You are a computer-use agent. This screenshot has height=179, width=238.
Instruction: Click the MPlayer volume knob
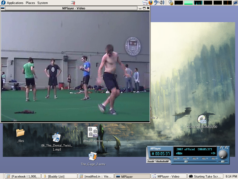point(223,154)
